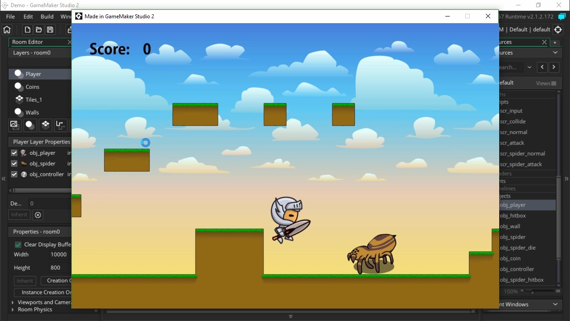Add a new tile layer
The height and width of the screenshot is (321, 570).
[x=45, y=125]
